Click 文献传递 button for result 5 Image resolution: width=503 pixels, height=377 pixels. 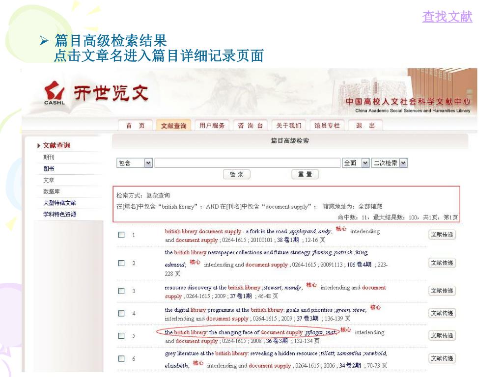(442, 335)
